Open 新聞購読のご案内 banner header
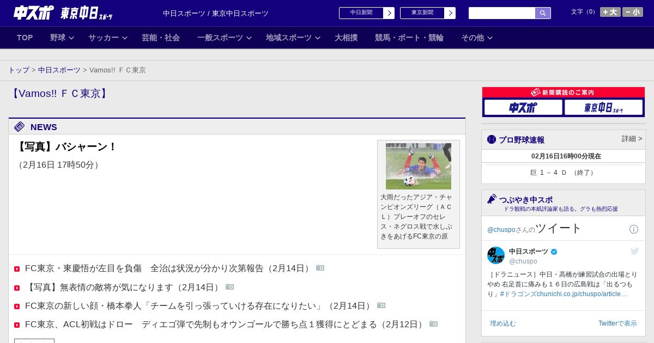Viewport: 654px width, 343px height. pos(564,93)
